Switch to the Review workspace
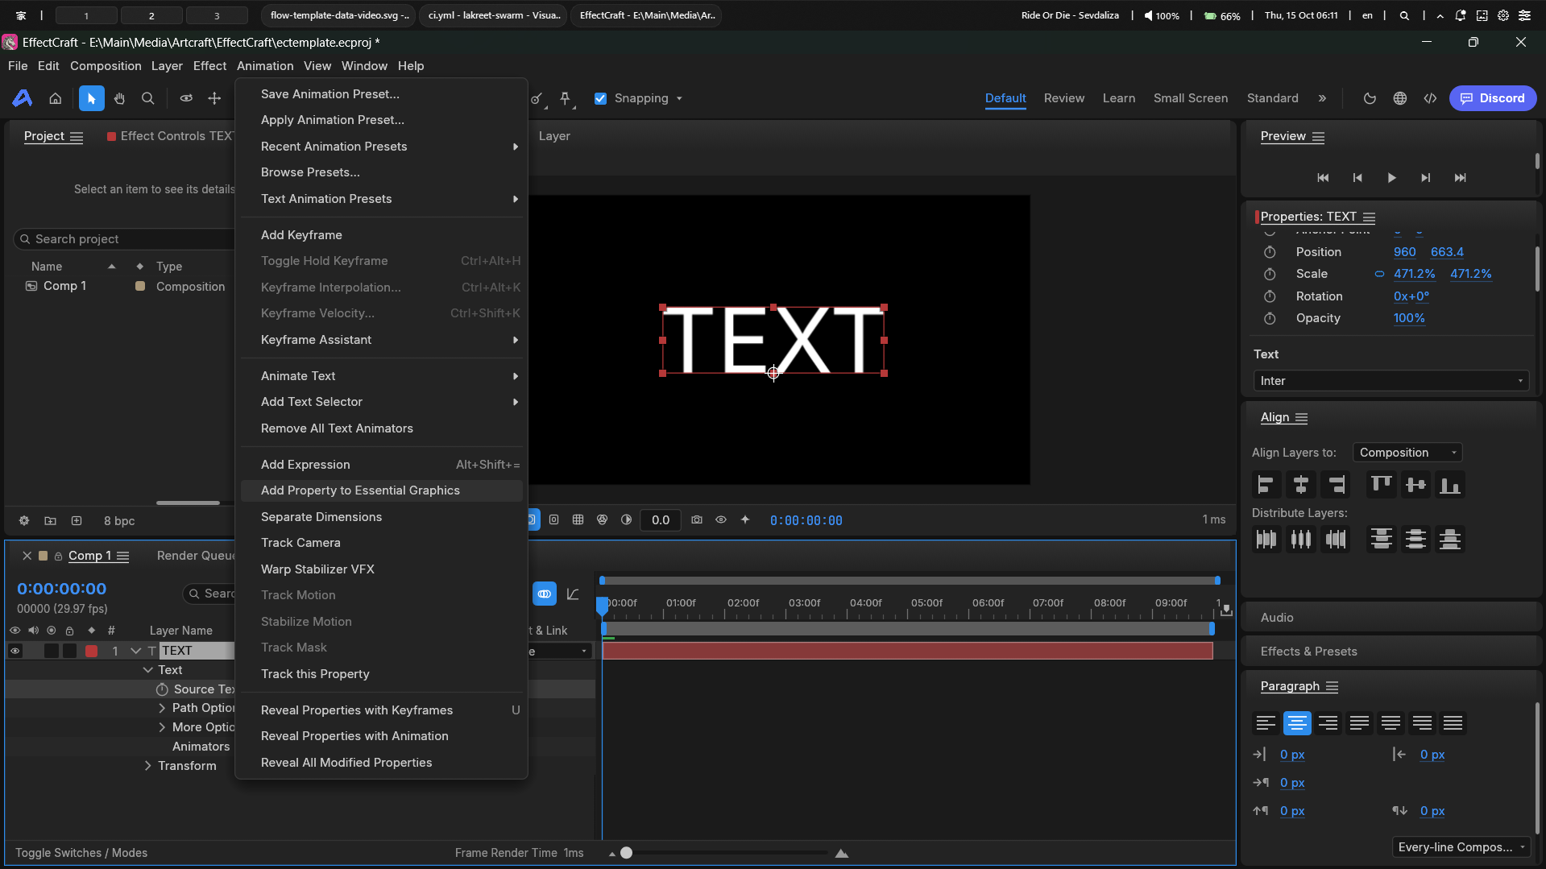This screenshot has height=869, width=1546. point(1064,98)
